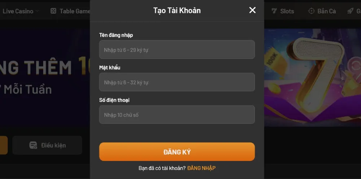This screenshot has width=361, height=179.
Task: Click the Mỗi Tuần promo banner text
Action: (x=28, y=89)
